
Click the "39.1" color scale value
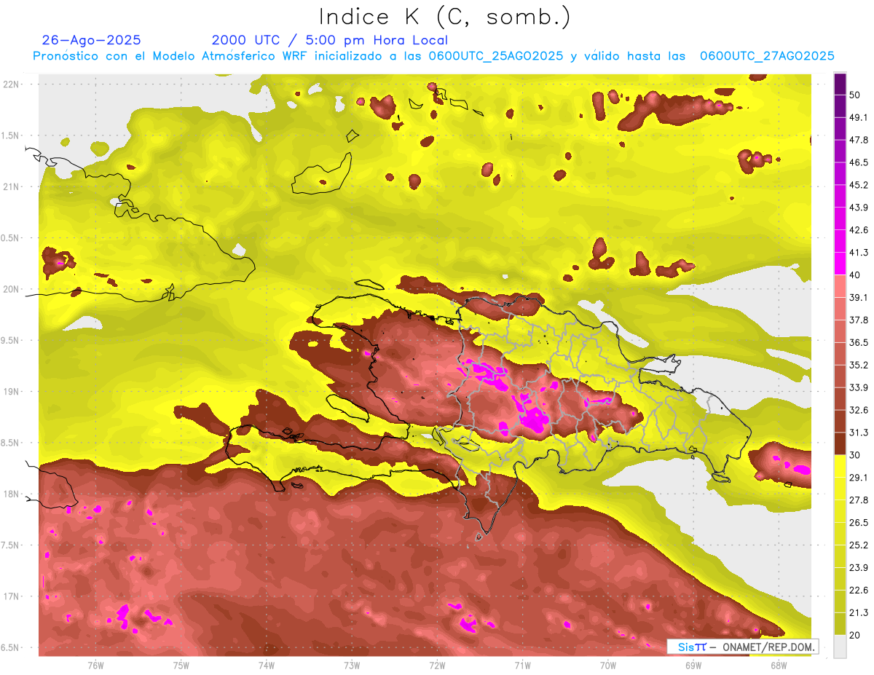(x=858, y=297)
